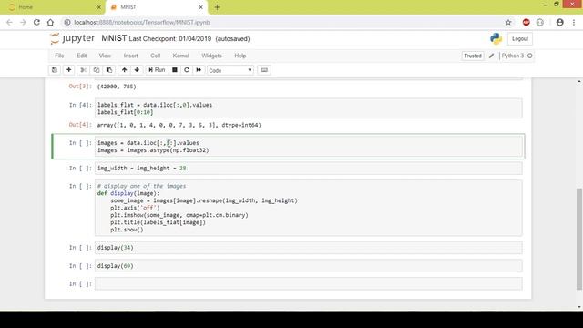Click the Trusted notebook button
This screenshot has height=328, width=583.
[x=473, y=56]
